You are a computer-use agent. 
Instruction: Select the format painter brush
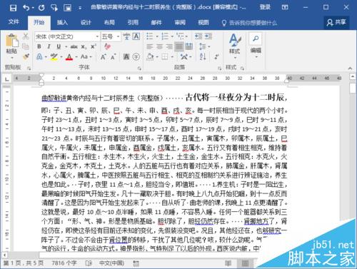point(26,56)
